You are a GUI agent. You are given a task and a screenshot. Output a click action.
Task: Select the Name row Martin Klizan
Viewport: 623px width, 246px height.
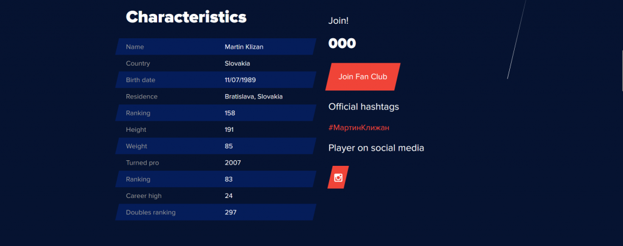216,47
